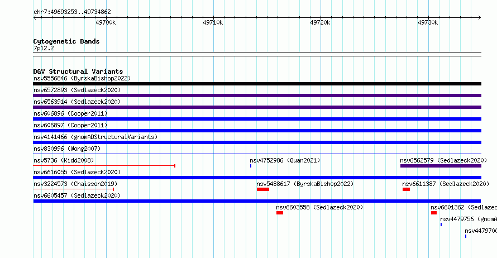This screenshot has height=258, width=497.
Task: Click the blue nsv606896 variant bar
Action: click(x=257, y=119)
